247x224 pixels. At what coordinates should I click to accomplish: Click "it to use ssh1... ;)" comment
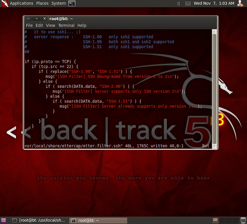[57, 32]
